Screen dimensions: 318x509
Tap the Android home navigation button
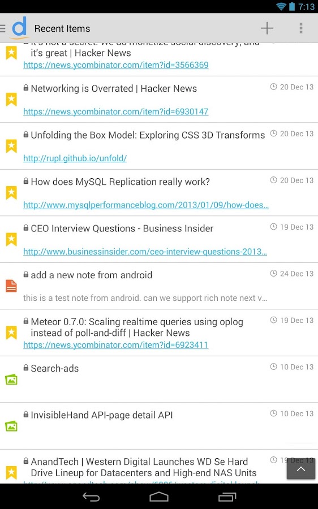(x=159, y=497)
